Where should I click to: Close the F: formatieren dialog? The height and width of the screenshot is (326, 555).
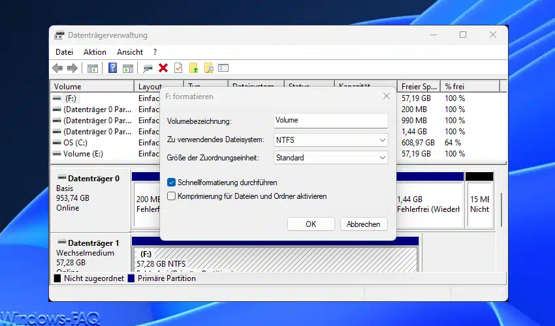click(387, 96)
